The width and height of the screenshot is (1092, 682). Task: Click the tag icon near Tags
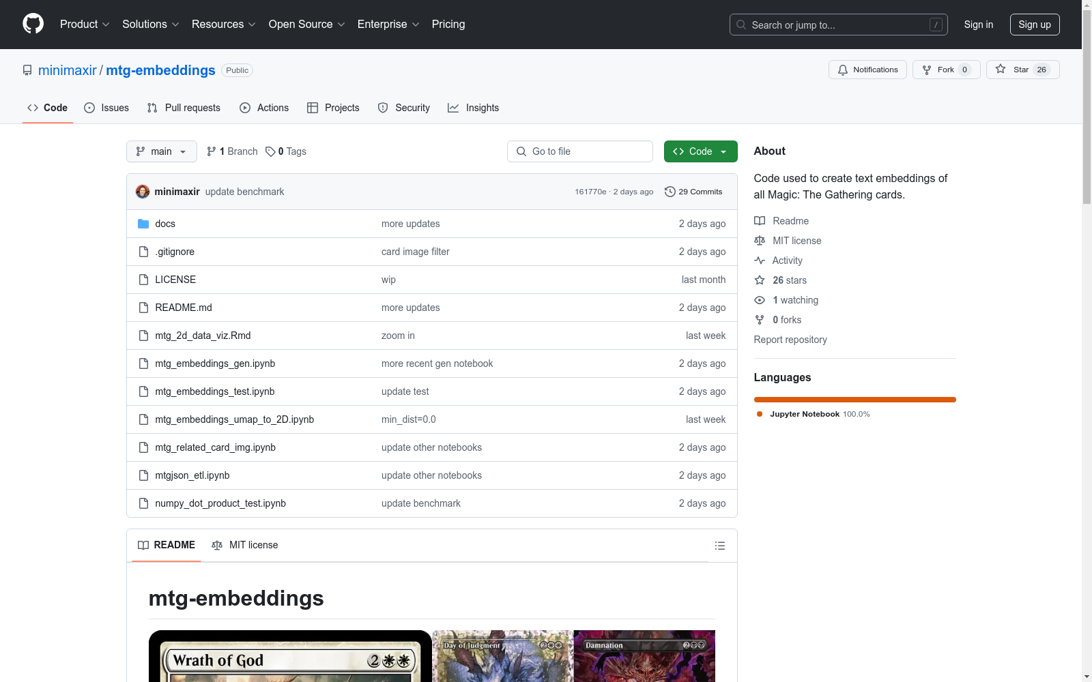(x=270, y=151)
